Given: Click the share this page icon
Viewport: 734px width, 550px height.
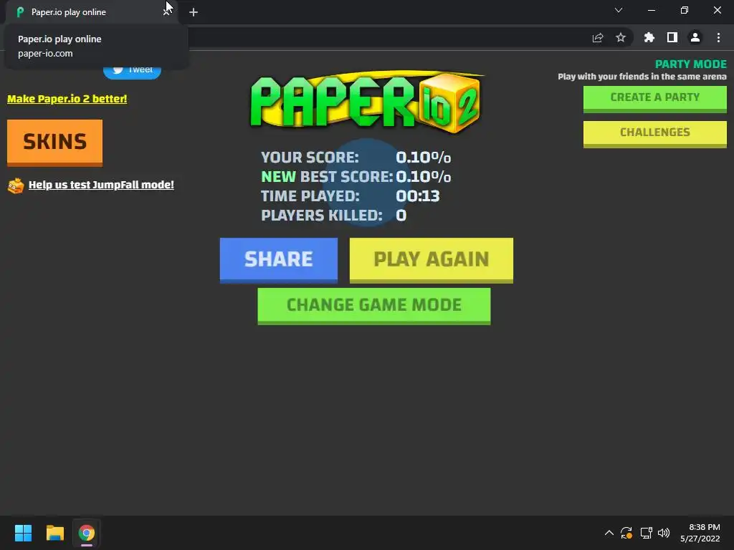Looking at the screenshot, I should tap(598, 38).
